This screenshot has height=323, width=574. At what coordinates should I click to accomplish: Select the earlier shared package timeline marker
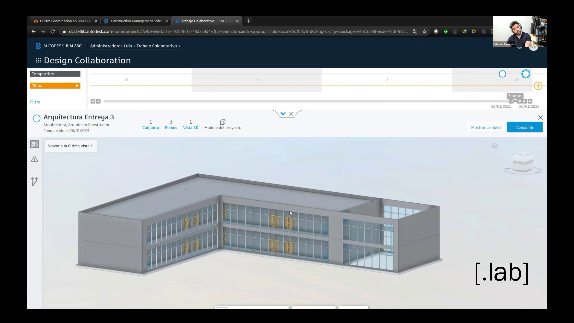click(502, 74)
